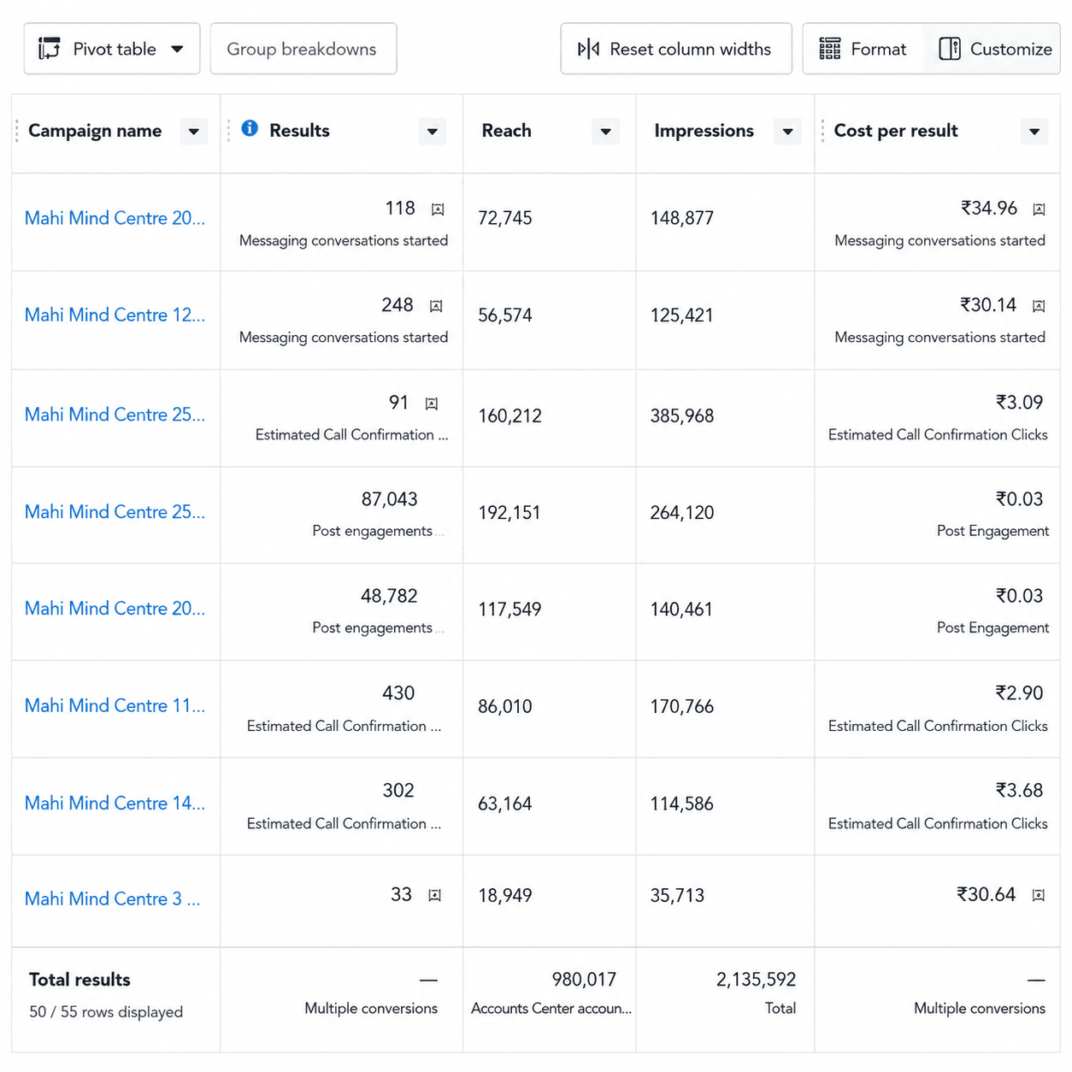The width and height of the screenshot is (1072, 1072).
Task: Select impressions value 35,713
Action: [677, 895]
